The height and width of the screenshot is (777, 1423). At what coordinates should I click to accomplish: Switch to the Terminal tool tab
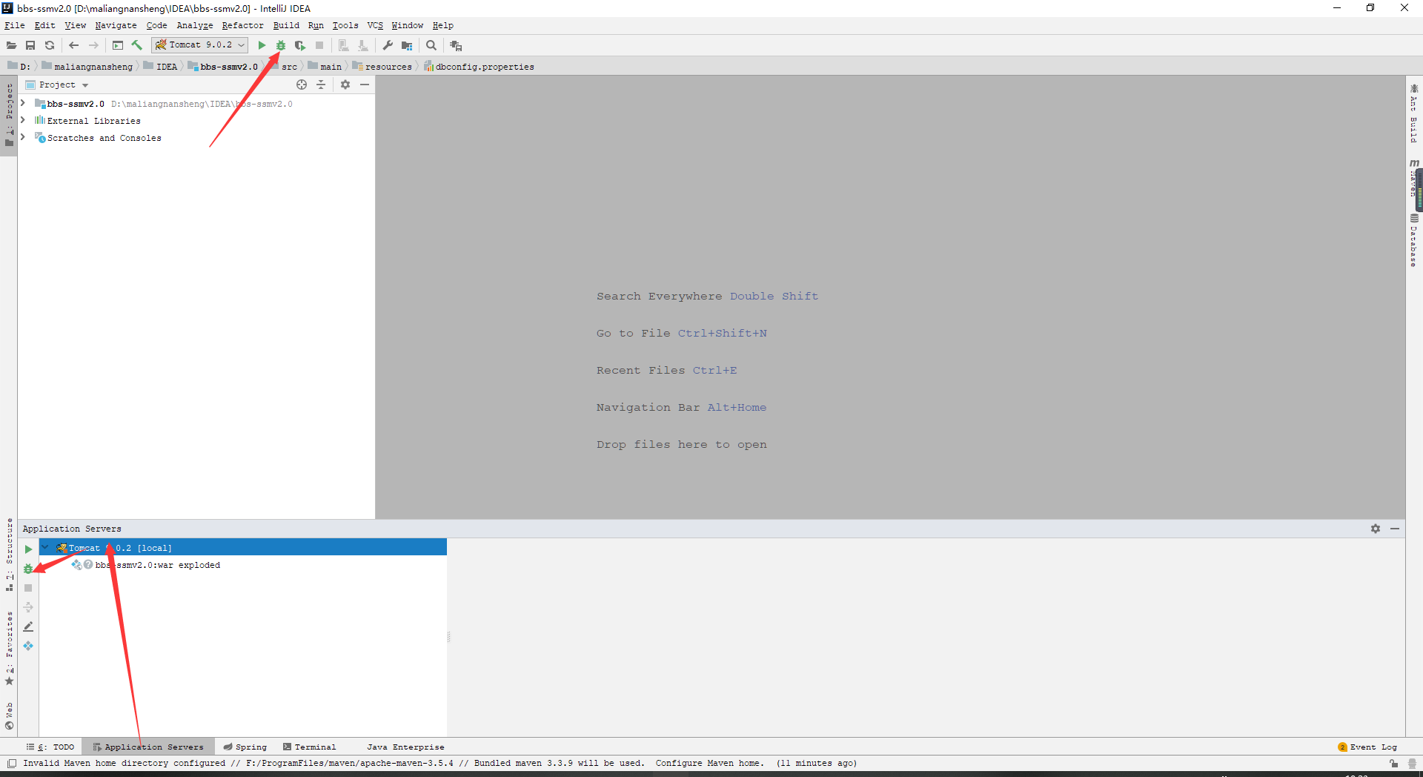[310, 747]
